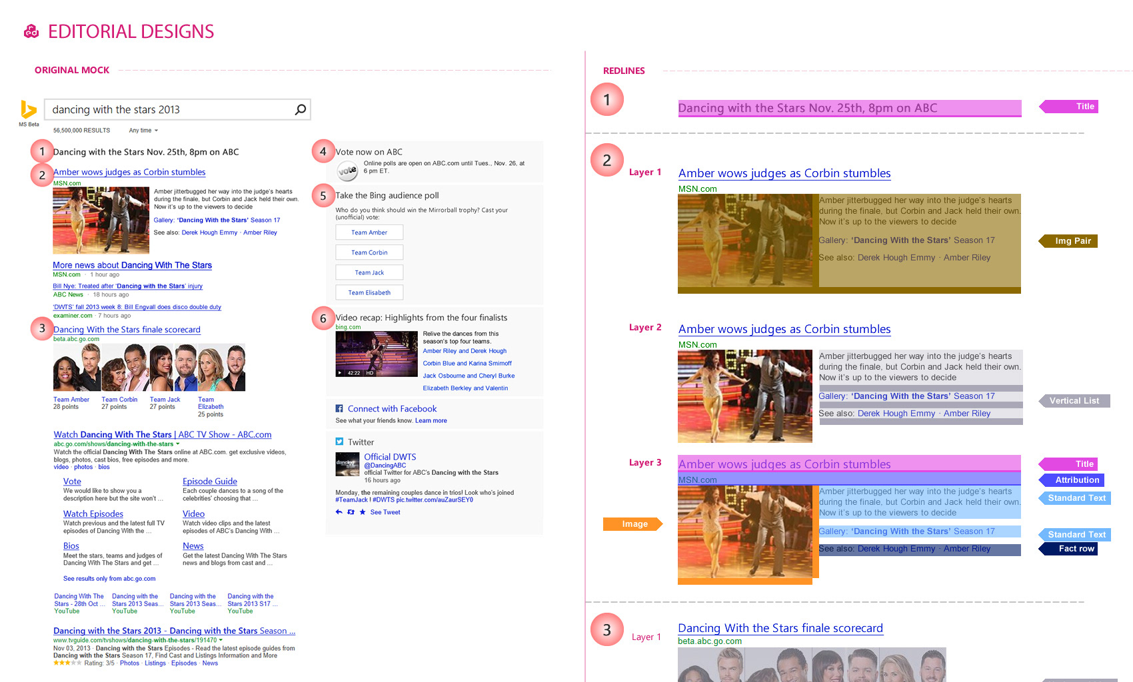Click the Official DWTS avatar

(x=347, y=464)
